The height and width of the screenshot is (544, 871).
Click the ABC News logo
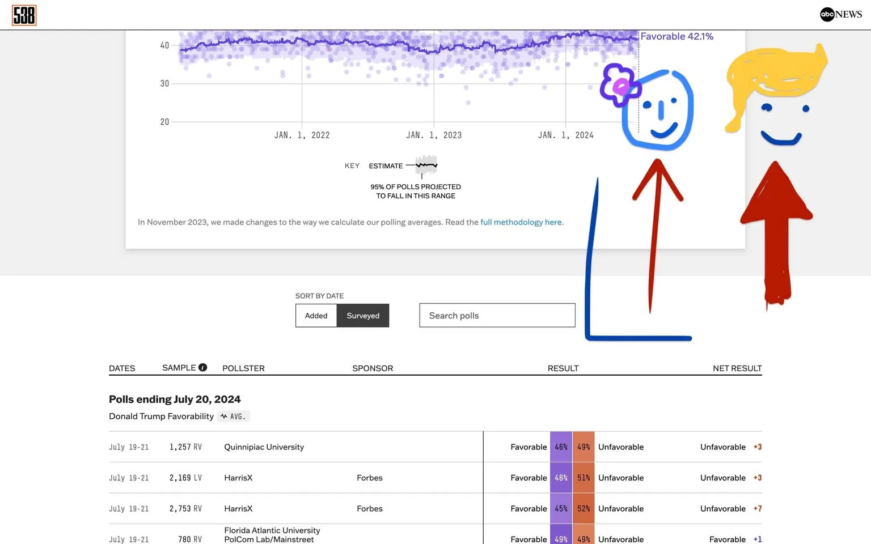pyautogui.click(x=840, y=14)
